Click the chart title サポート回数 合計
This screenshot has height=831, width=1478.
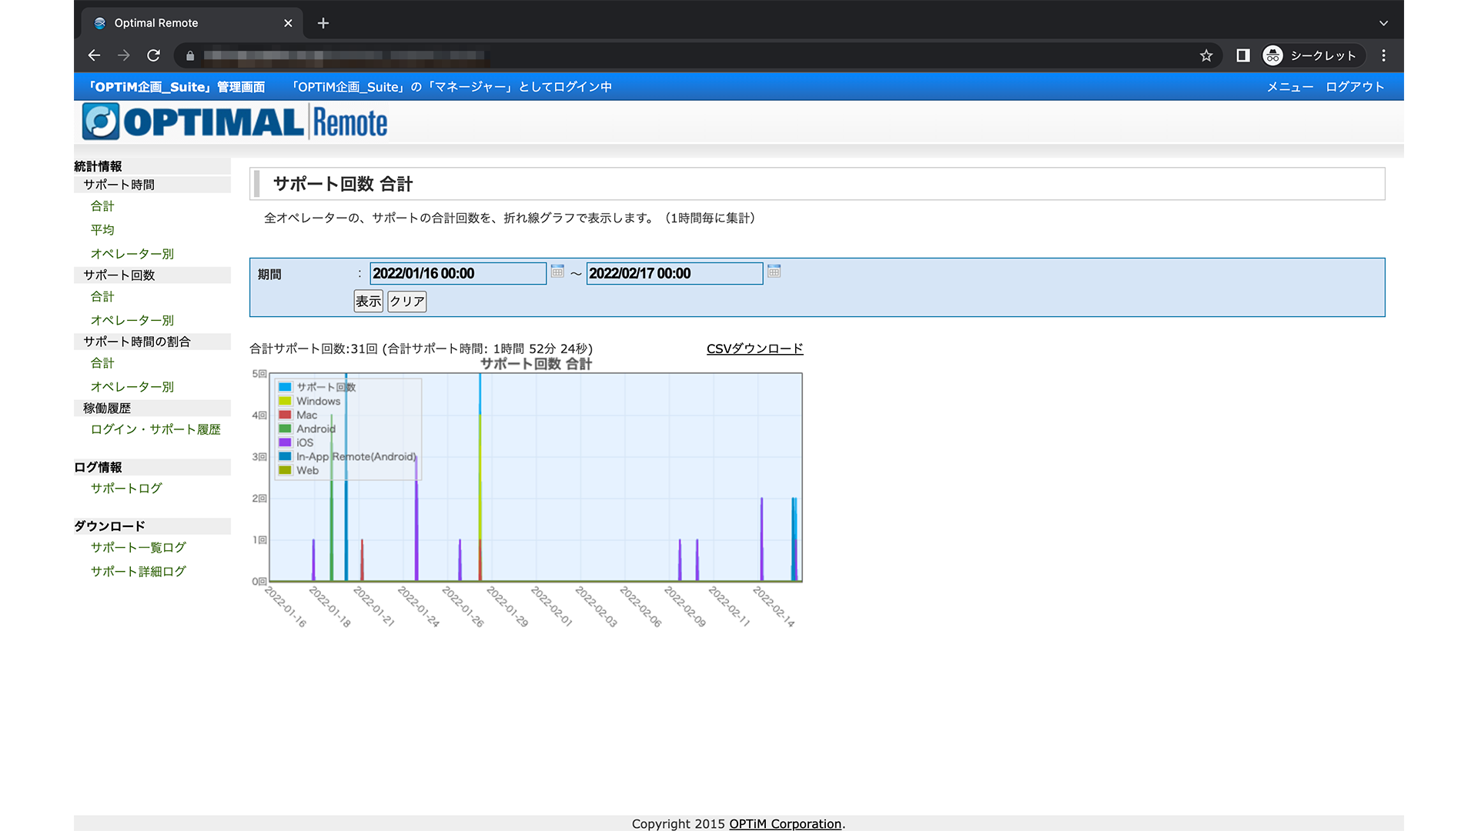click(536, 364)
